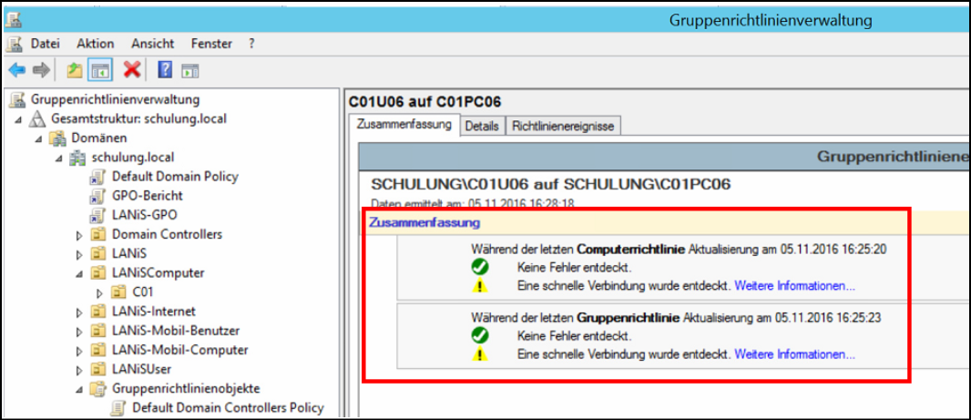Open the Ansicht menu
This screenshot has height=420, width=971.
click(x=152, y=44)
